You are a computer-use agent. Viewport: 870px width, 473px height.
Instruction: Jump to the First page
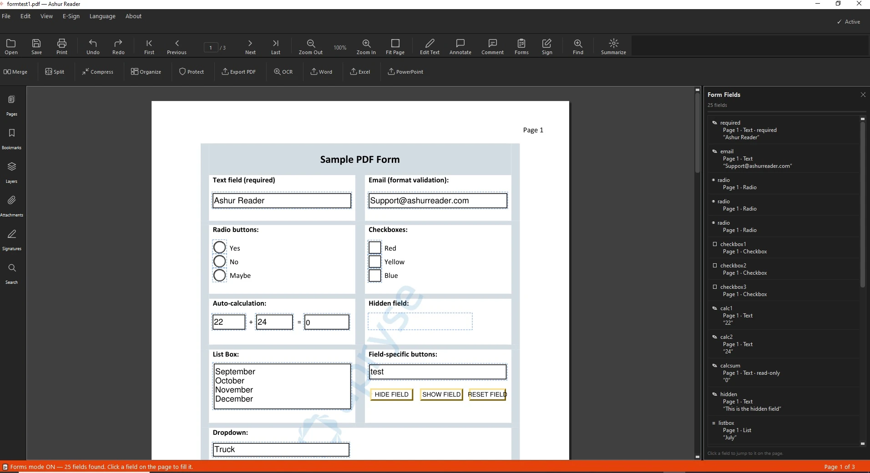point(149,46)
